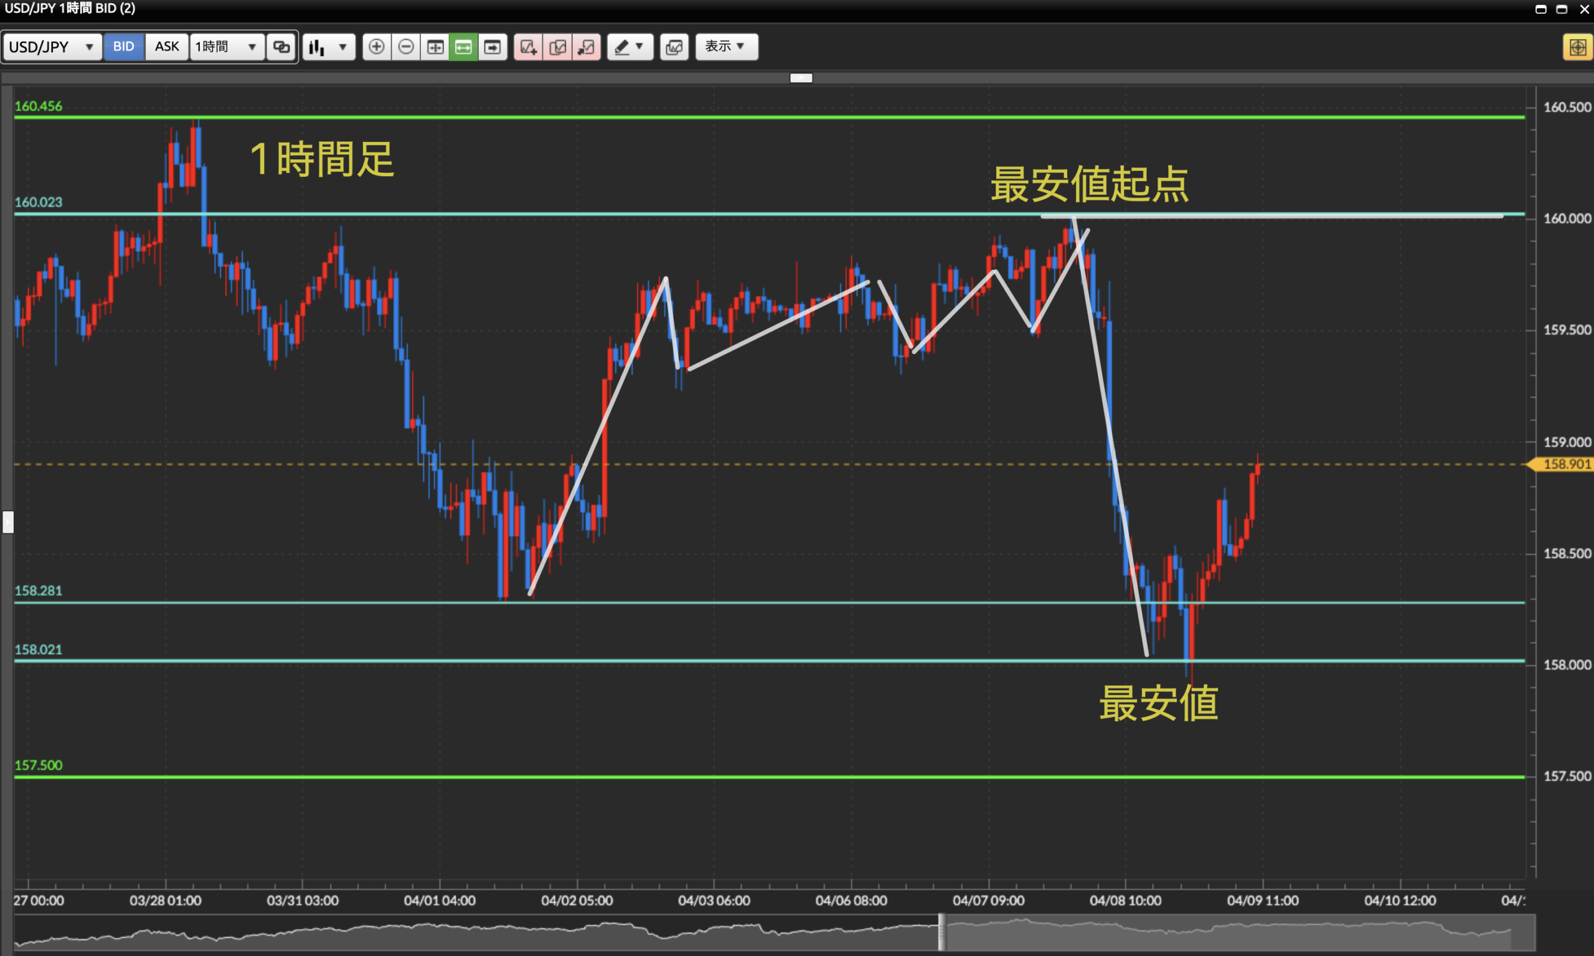Screen dimensions: 1594x956
Task: Click the duplicate chart icon
Action: [x=557, y=47]
